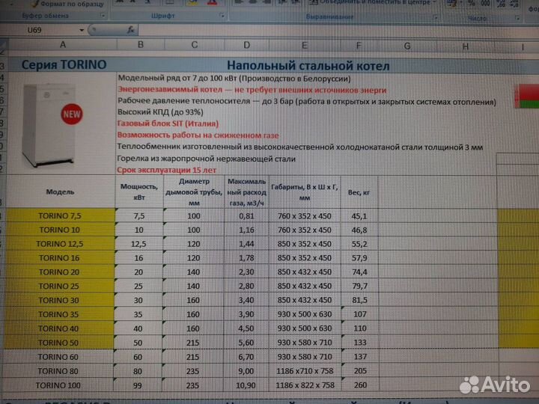Open the Name Box dropdown arrow
The image size is (539, 404).
coord(82,30)
